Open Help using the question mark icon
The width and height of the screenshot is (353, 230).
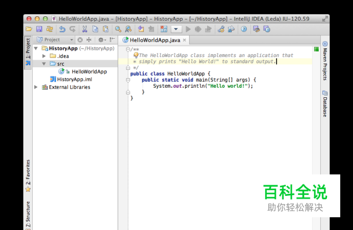244,29
